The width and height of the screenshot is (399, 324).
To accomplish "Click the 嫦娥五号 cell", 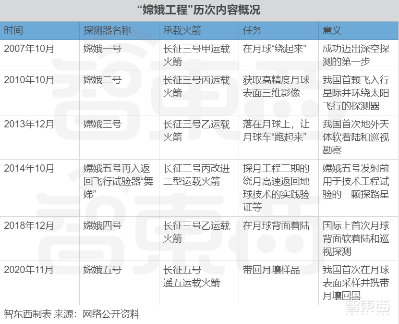I will pyautogui.click(x=96, y=269).
